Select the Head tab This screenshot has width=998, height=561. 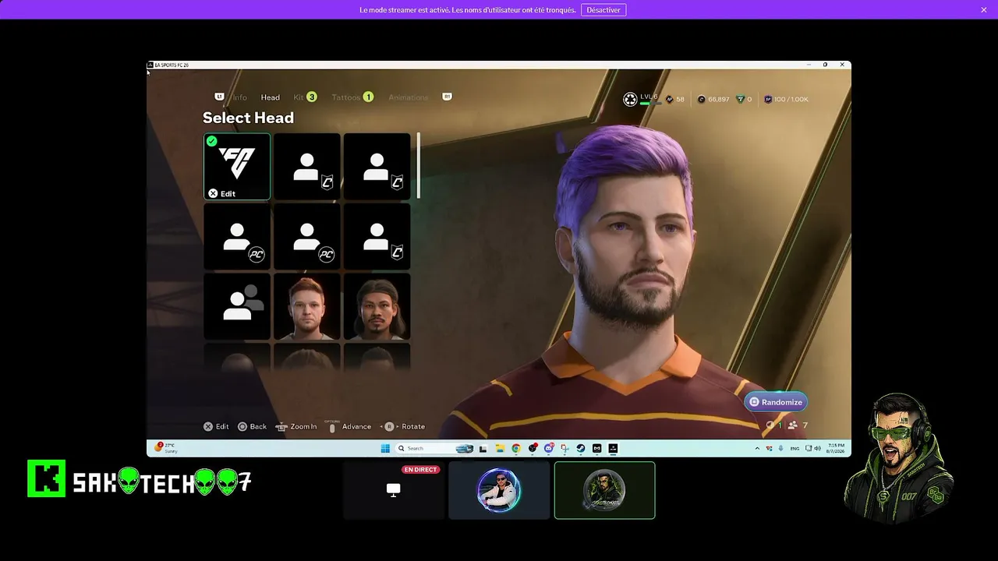271,97
